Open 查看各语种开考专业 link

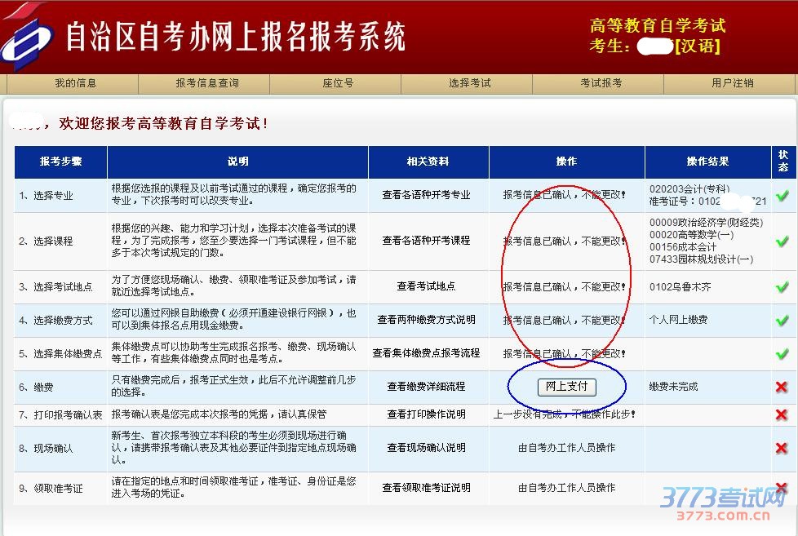pyautogui.click(x=426, y=196)
